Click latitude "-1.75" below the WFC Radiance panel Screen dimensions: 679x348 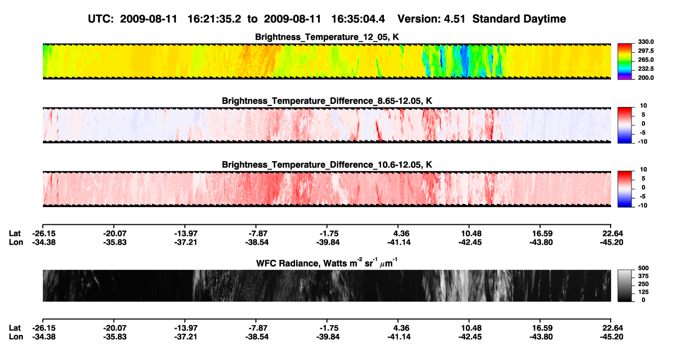[x=327, y=328]
